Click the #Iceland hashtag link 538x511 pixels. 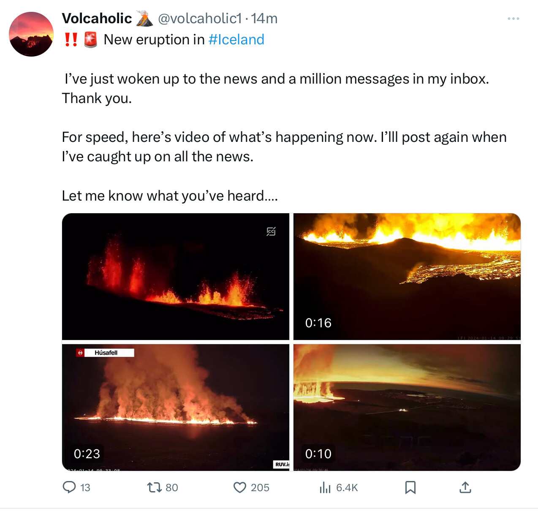point(236,40)
